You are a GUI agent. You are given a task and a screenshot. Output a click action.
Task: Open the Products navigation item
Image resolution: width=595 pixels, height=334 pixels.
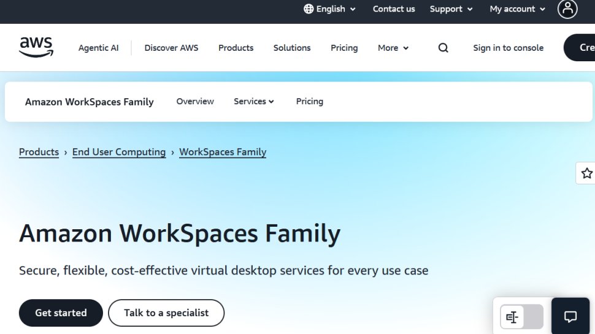pos(236,48)
